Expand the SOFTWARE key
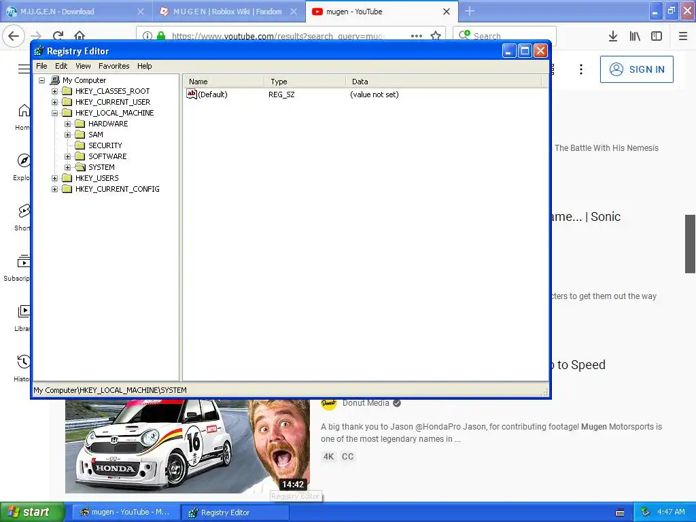Viewport: 696px width, 522px height. pos(67,156)
